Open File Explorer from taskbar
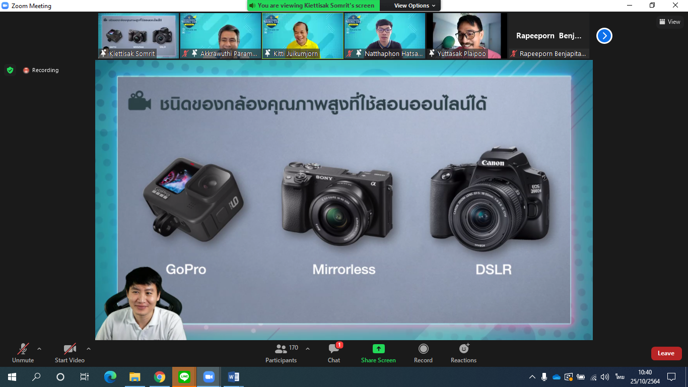Screen dimensions: 688x387 pos(134,376)
